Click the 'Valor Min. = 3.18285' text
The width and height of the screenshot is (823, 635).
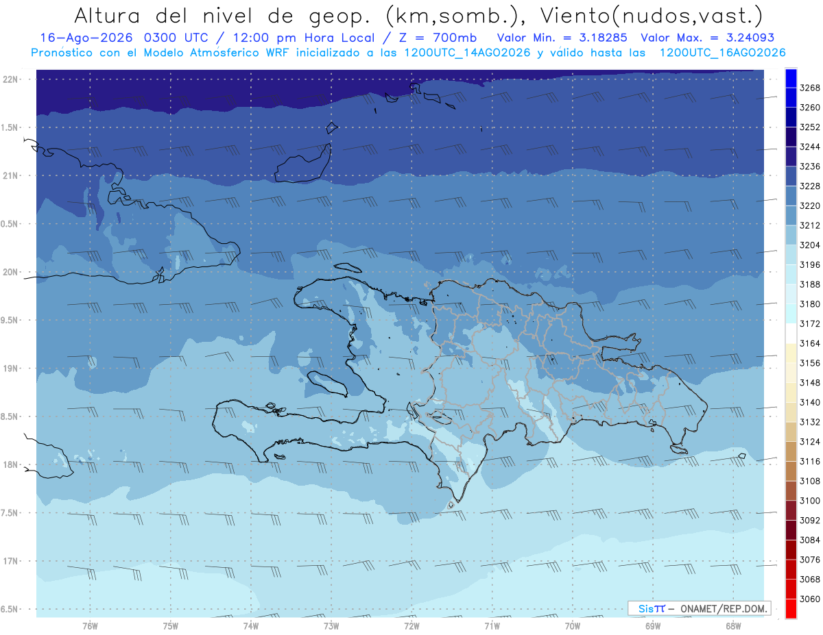pyautogui.click(x=563, y=38)
